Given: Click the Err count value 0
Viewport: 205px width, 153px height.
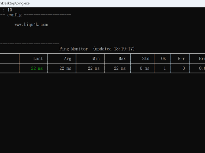Looking at the screenshot, I should (x=184, y=68).
